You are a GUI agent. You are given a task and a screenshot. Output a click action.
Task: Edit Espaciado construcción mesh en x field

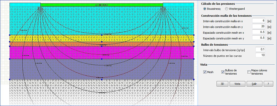pos(259,32)
